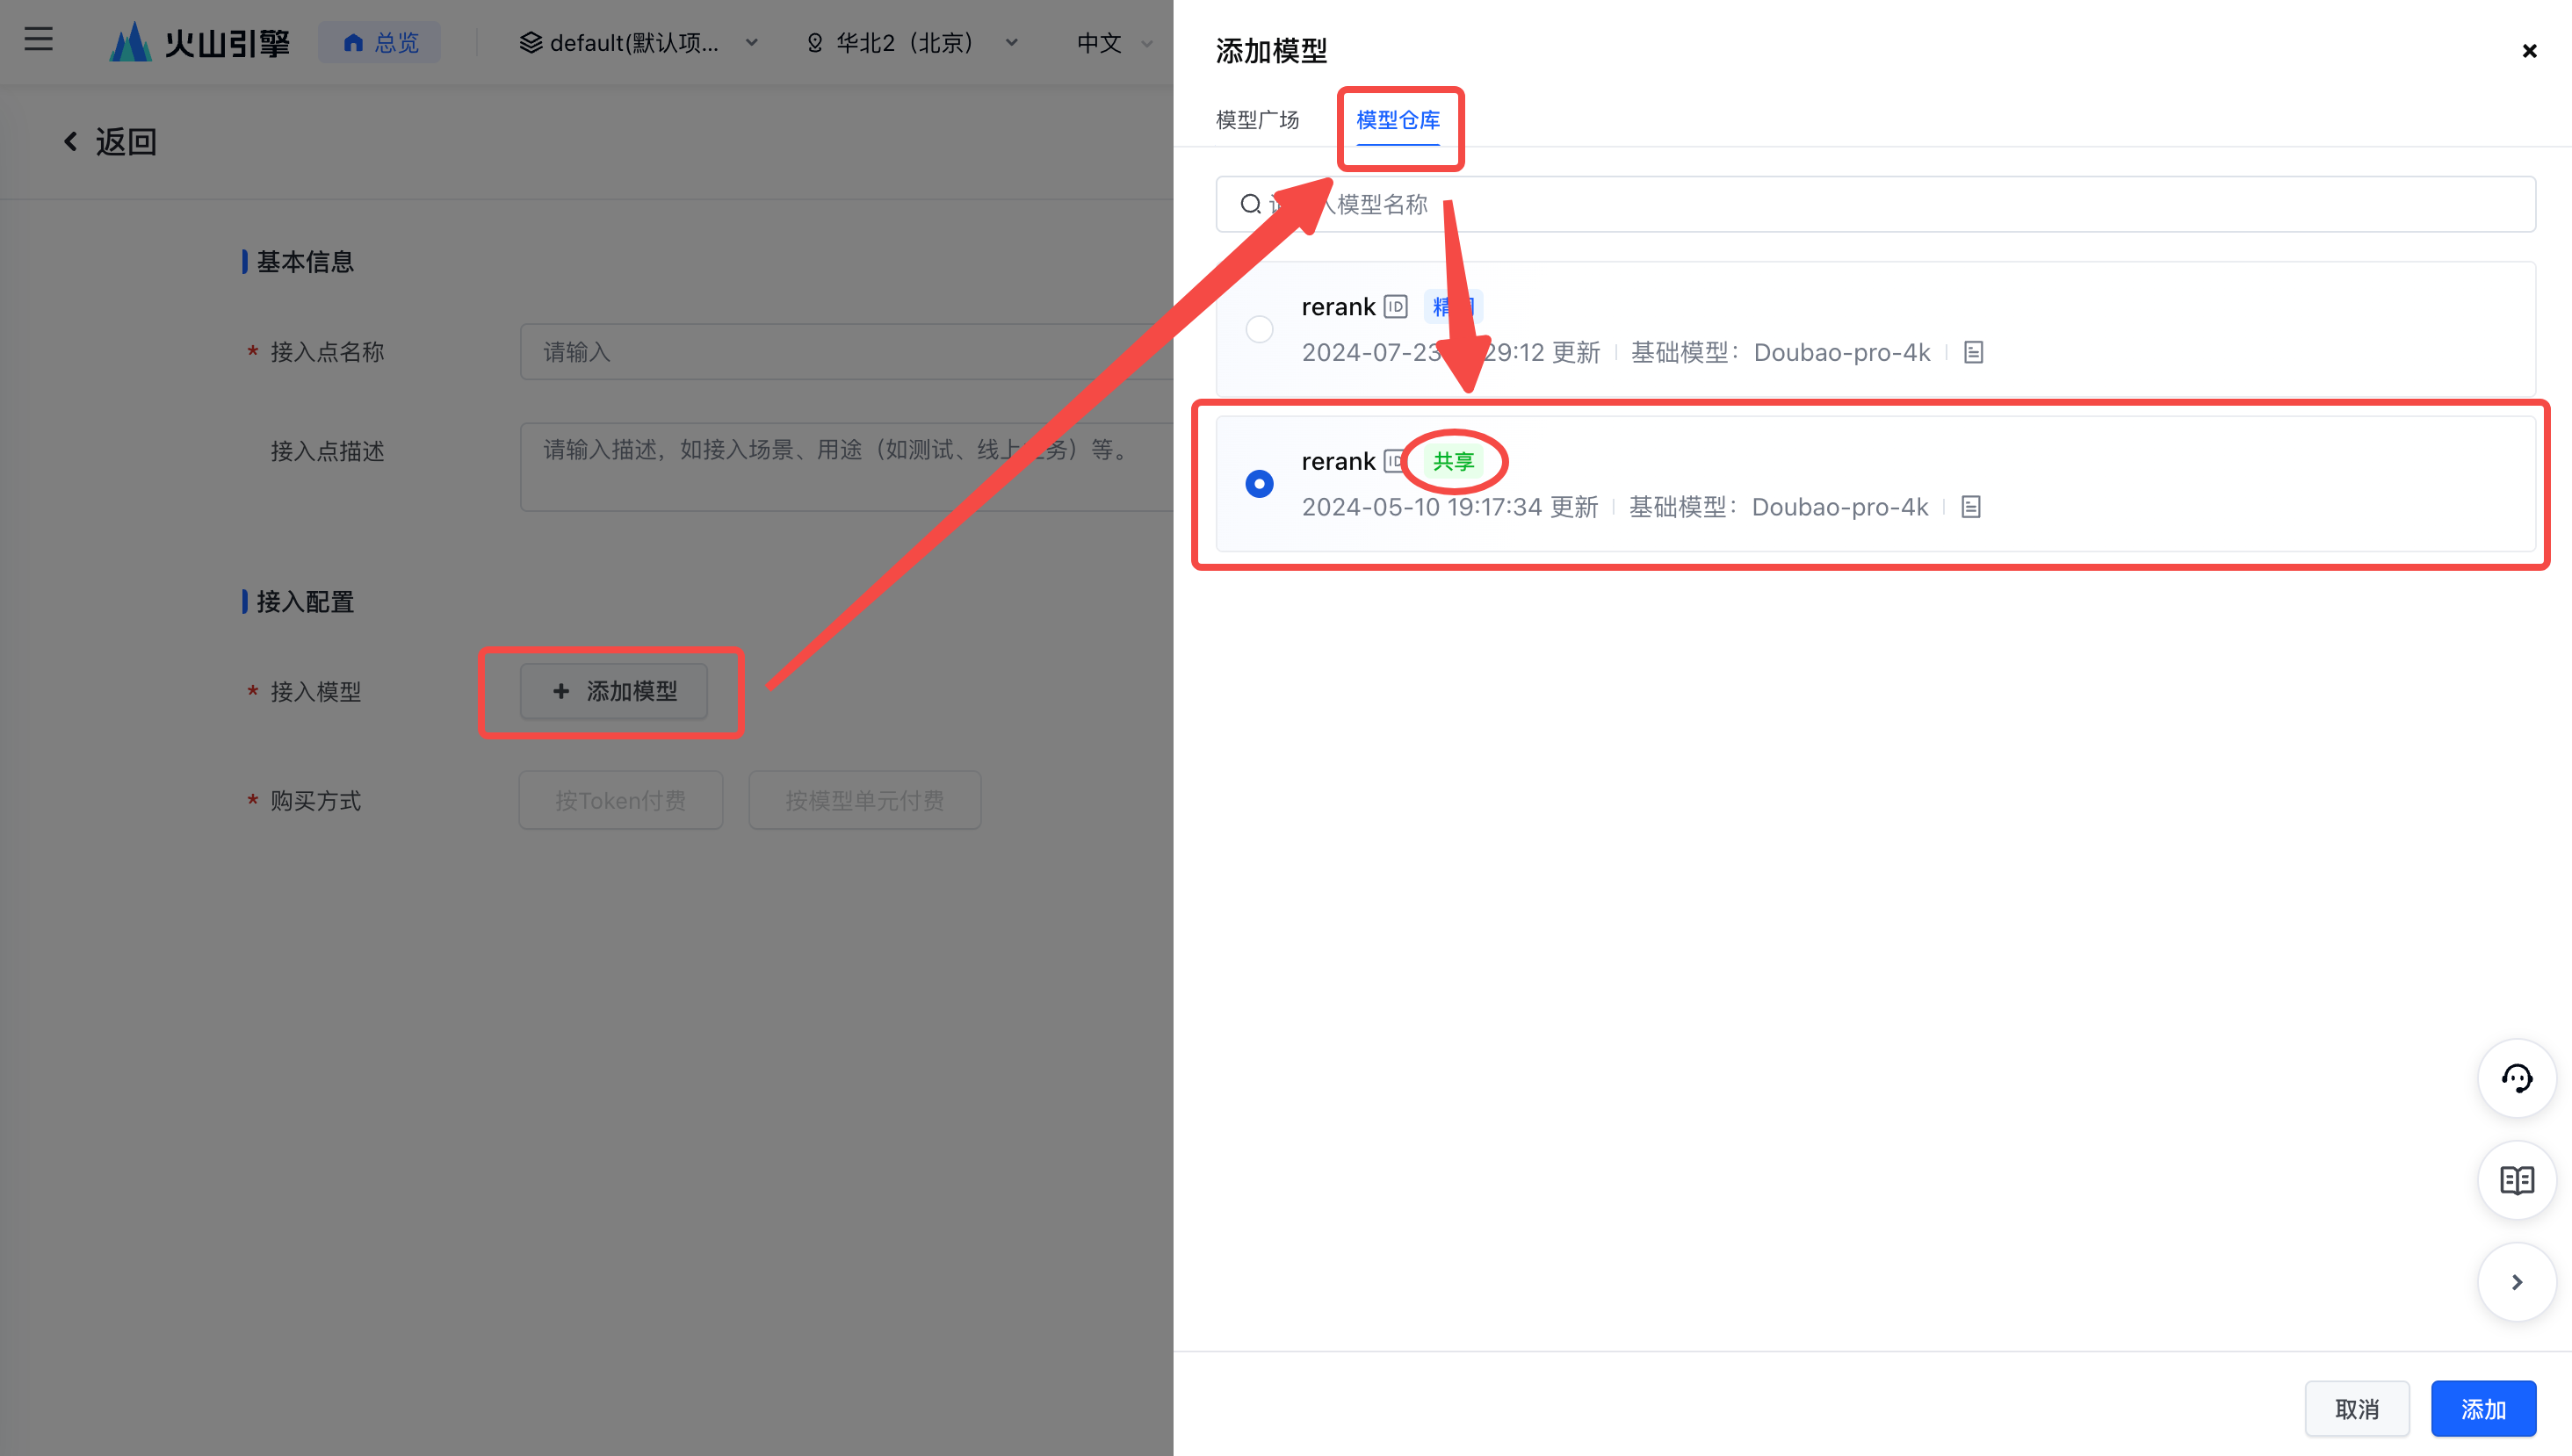Switch to 模型仓库 tab
The image size is (2572, 1456).
(1398, 120)
